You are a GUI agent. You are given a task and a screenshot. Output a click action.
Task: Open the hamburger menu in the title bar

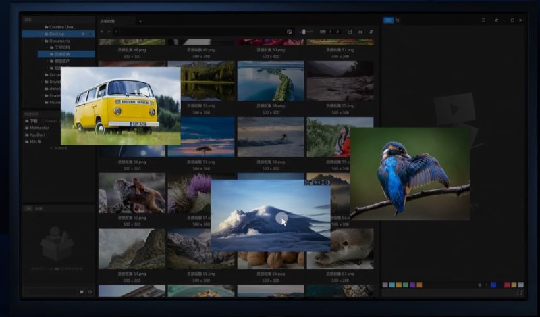coord(483,20)
